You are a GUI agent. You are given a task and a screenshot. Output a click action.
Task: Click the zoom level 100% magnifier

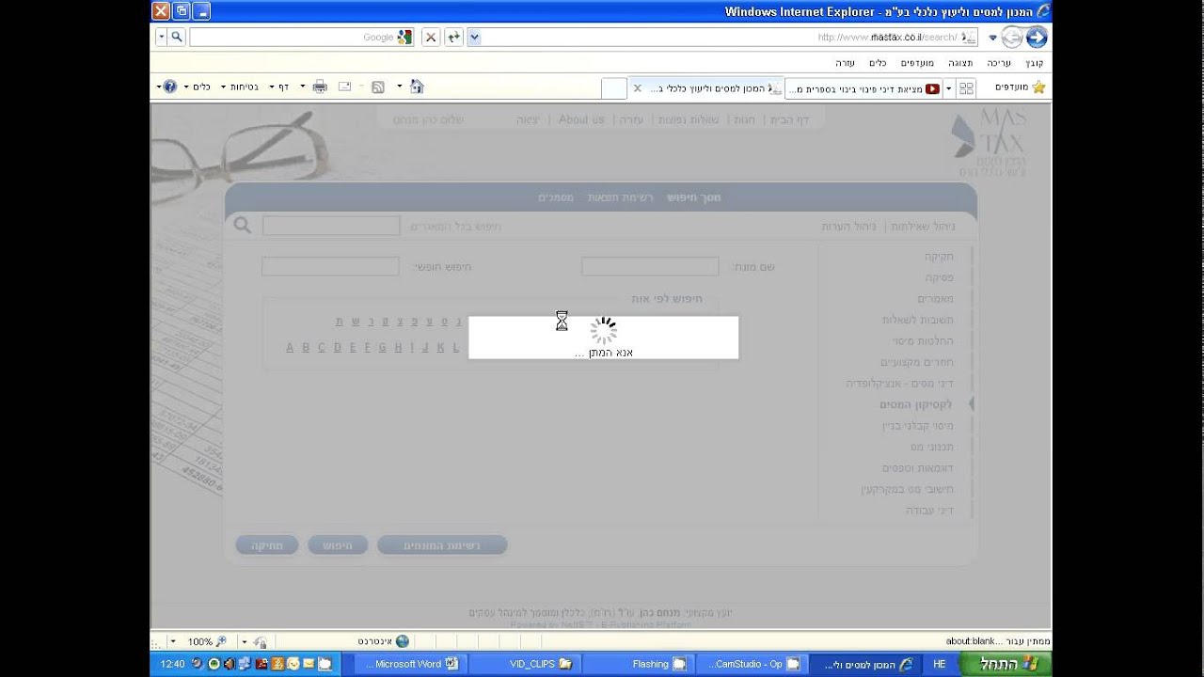point(221,641)
